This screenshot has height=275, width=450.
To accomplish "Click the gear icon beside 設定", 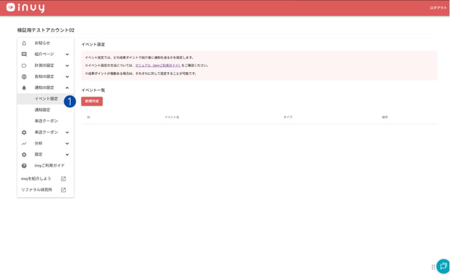I will point(24,155).
